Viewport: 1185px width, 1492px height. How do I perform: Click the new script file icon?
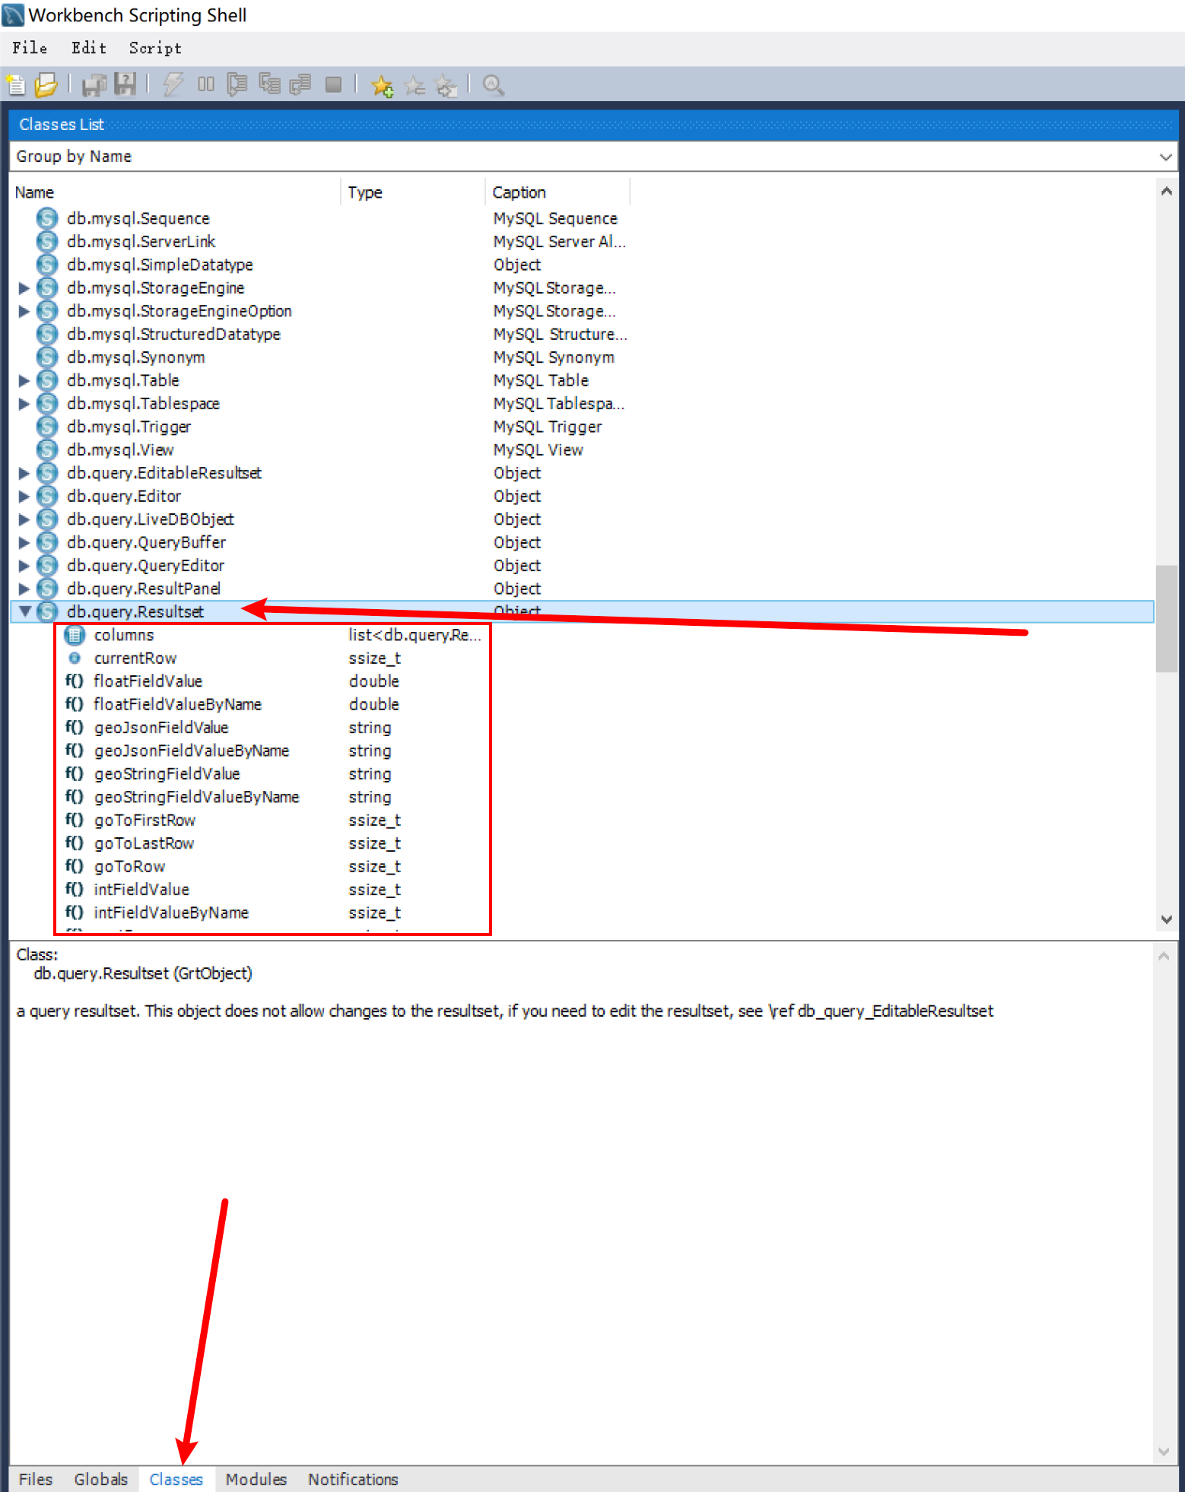15,85
